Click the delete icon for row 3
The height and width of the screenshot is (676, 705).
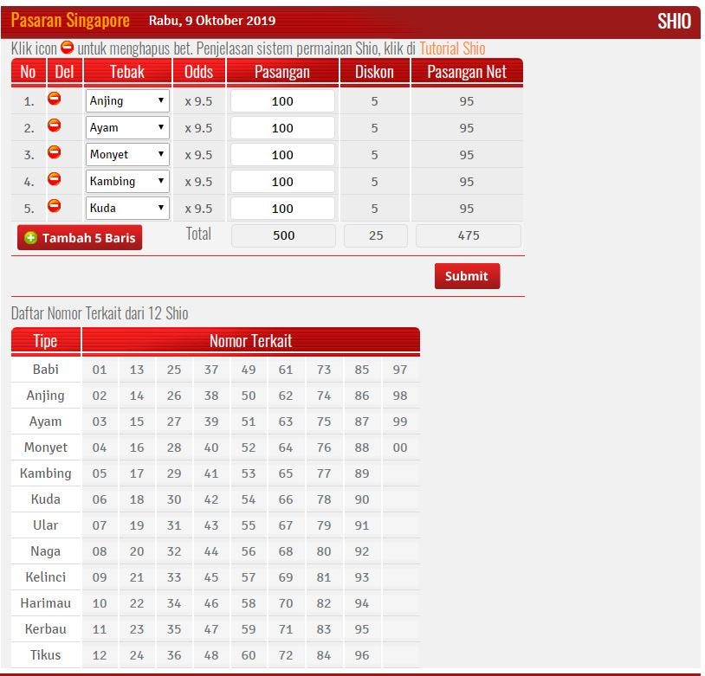pos(55,152)
